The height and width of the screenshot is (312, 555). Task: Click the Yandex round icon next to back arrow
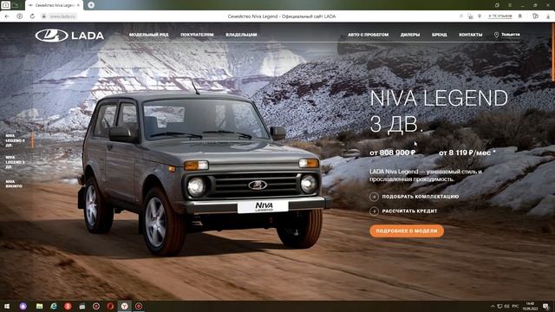(19, 16)
